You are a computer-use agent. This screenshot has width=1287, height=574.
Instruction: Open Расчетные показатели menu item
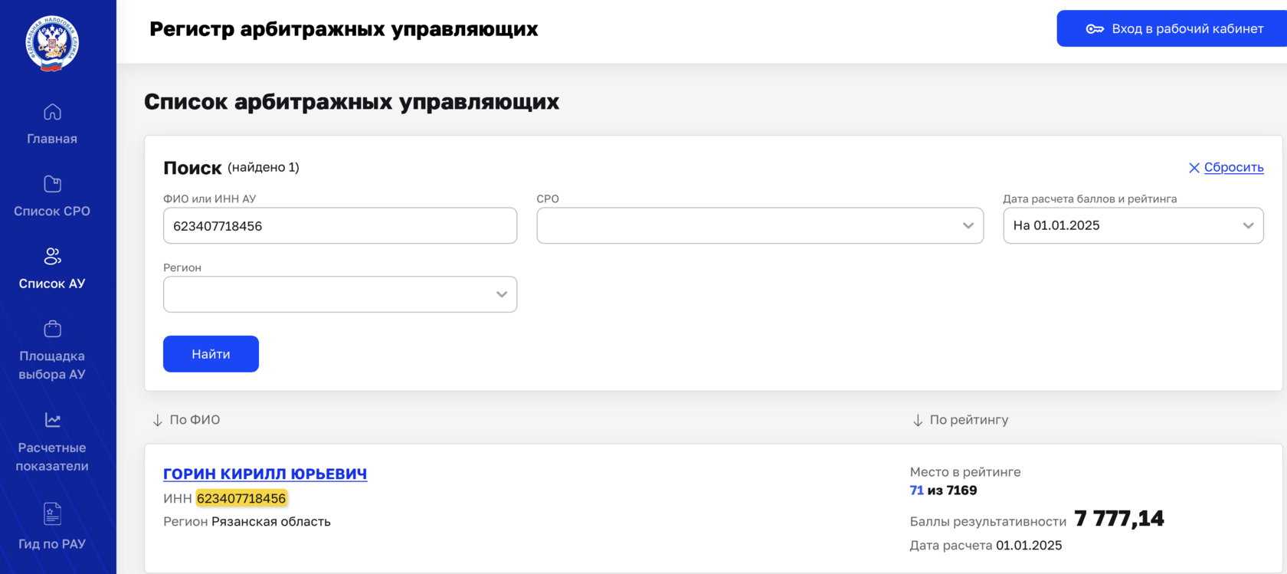52,457
